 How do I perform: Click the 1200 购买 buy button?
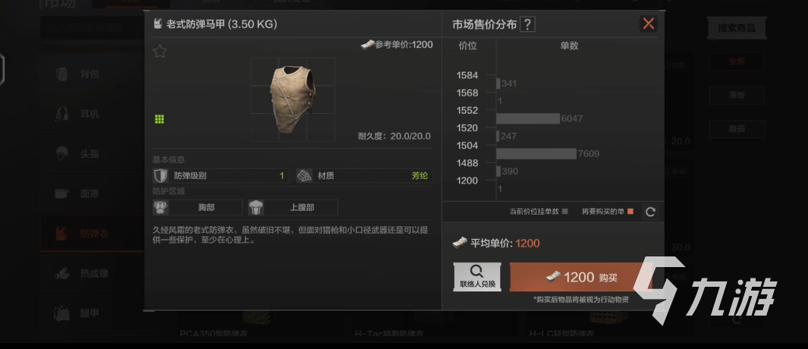point(580,278)
